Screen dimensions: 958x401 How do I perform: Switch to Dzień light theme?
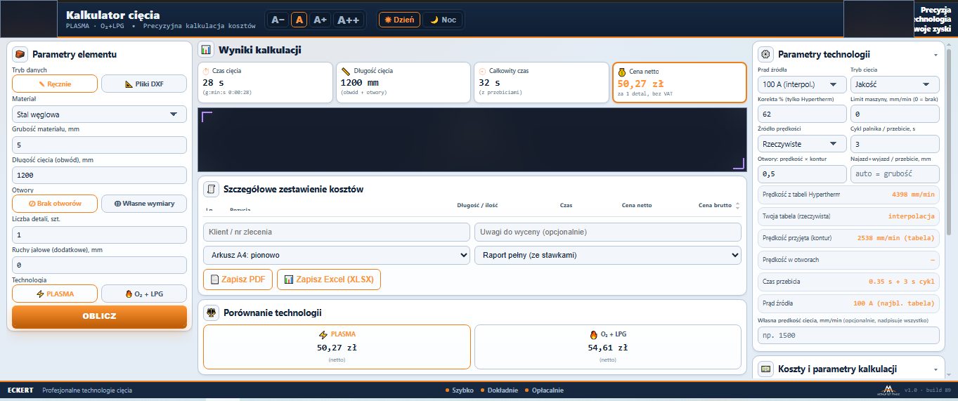pyautogui.click(x=400, y=20)
